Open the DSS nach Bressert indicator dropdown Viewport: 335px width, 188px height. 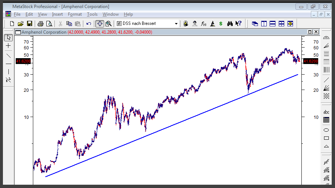point(147,23)
